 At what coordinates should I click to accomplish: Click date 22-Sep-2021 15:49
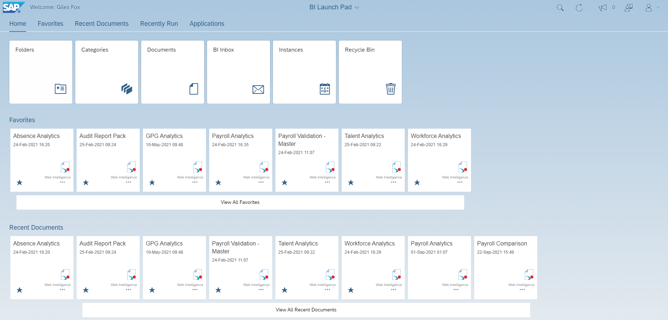pos(495,252)
